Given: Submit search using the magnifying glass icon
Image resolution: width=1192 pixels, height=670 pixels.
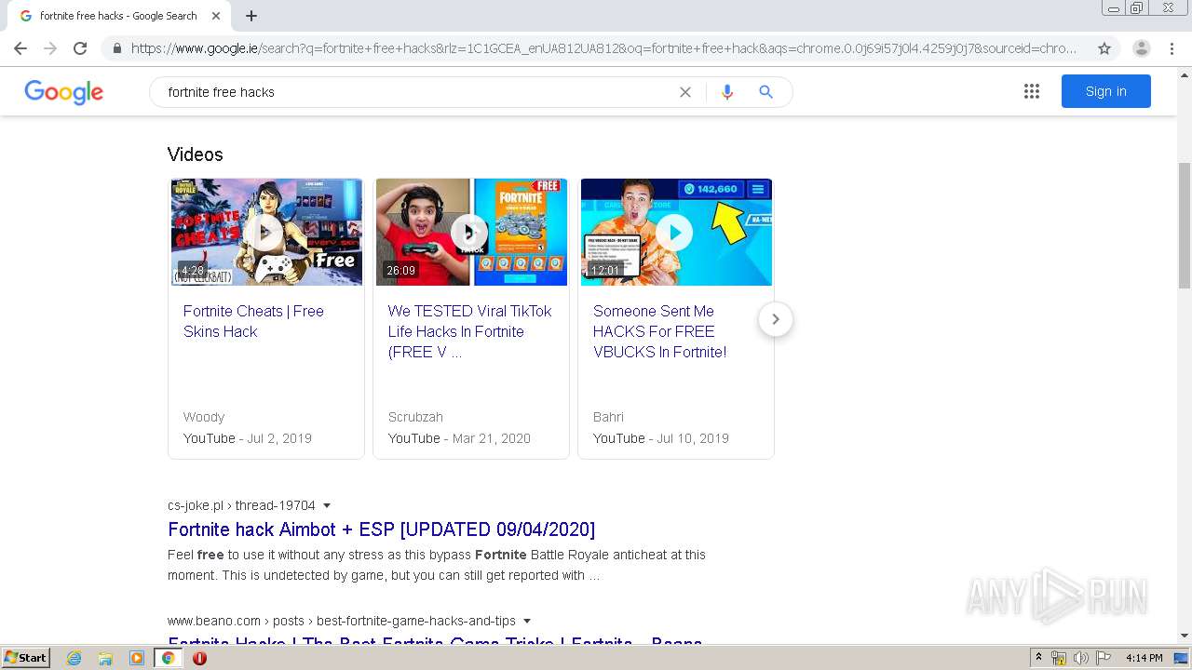Looking at the screenshot, I should tap(765, 92).
